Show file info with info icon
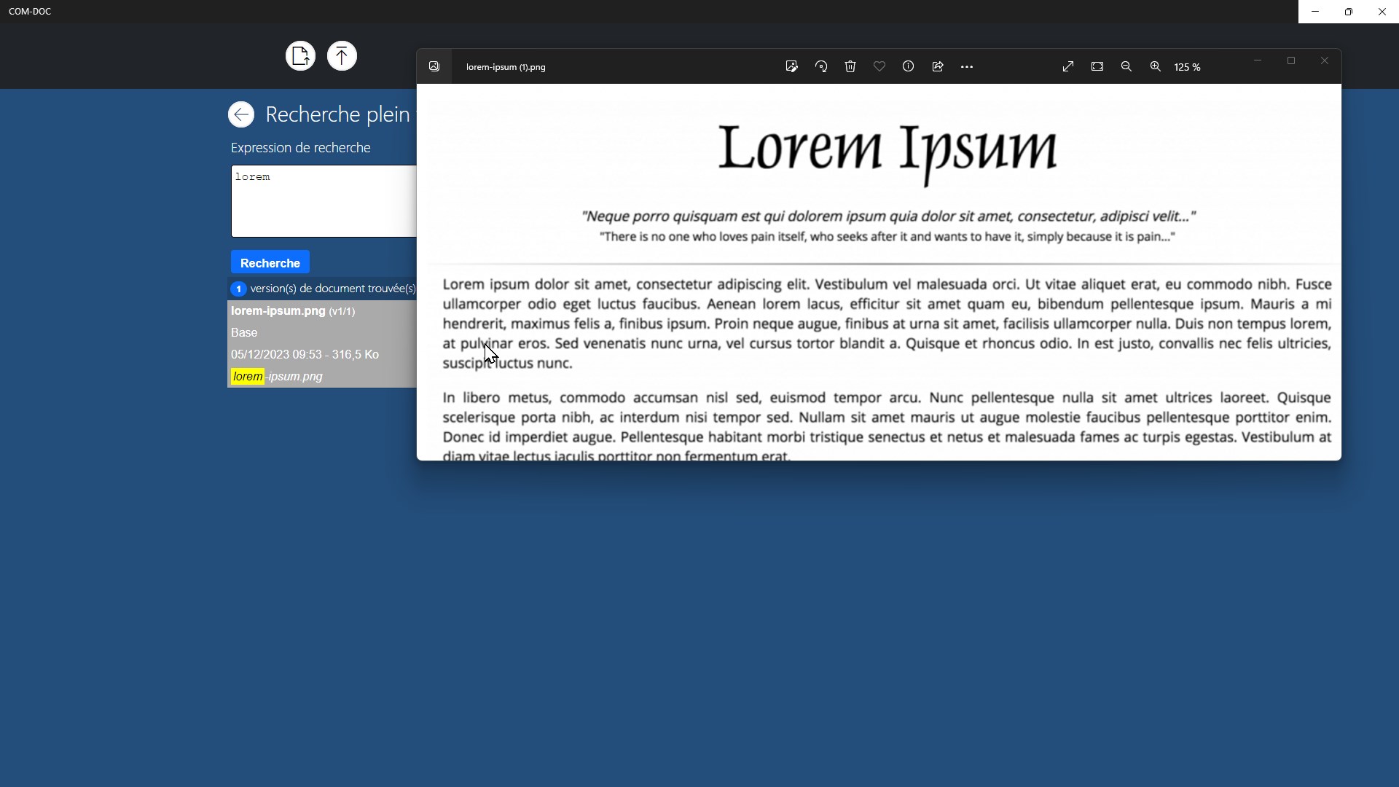 tap(909, 66)
